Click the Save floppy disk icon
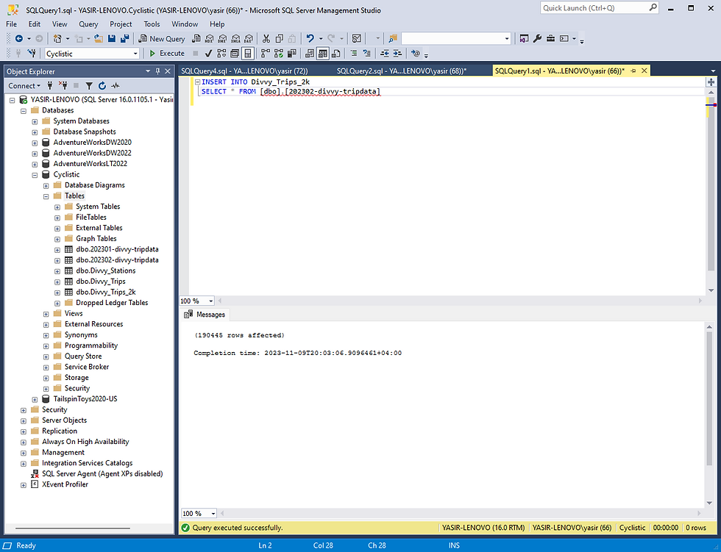This screenshot has height=552, width=721. coord(111,38)
